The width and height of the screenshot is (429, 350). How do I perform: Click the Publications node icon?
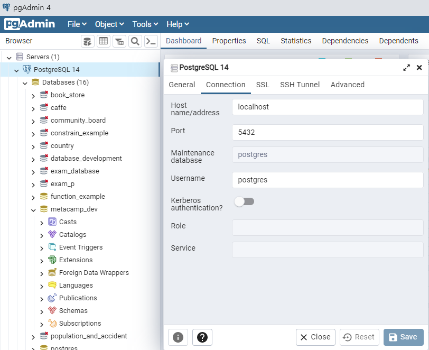(52, 298)
